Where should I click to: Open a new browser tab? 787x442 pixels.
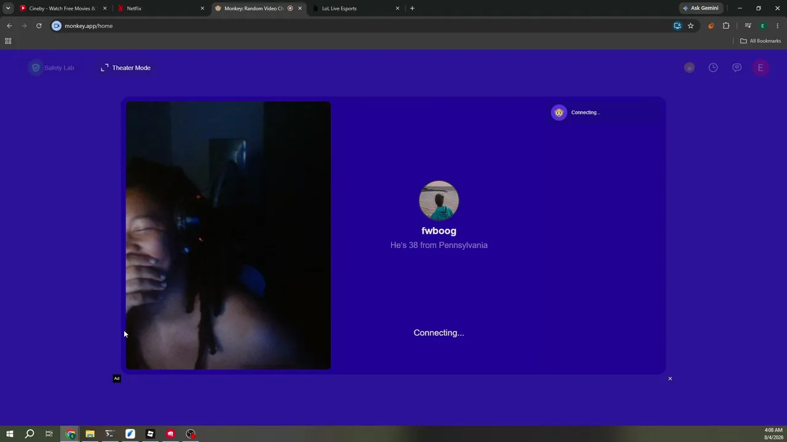click(x=412, y=9)
